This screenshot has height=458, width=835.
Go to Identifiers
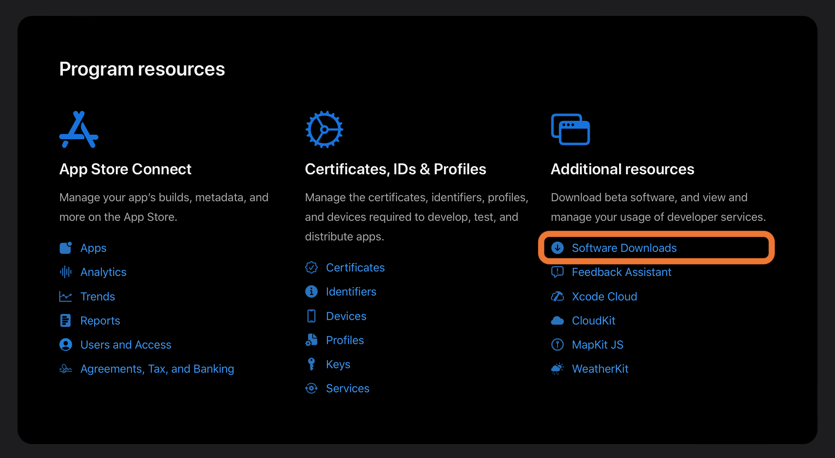point(351,292)
